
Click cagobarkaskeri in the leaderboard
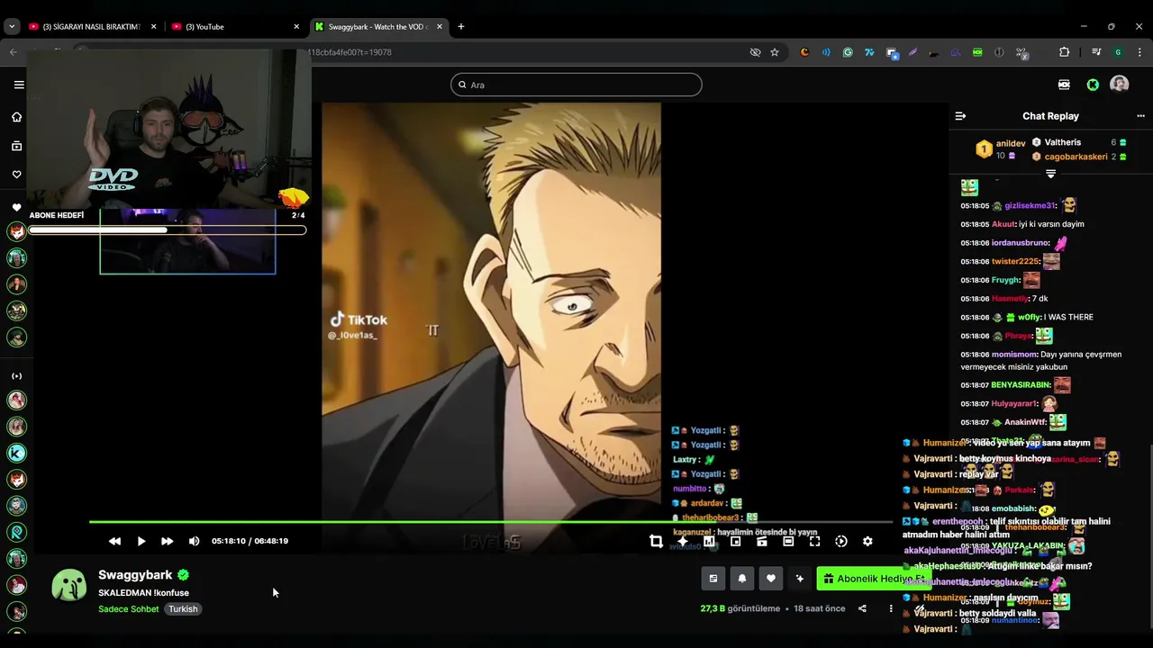coord(1076,157)
